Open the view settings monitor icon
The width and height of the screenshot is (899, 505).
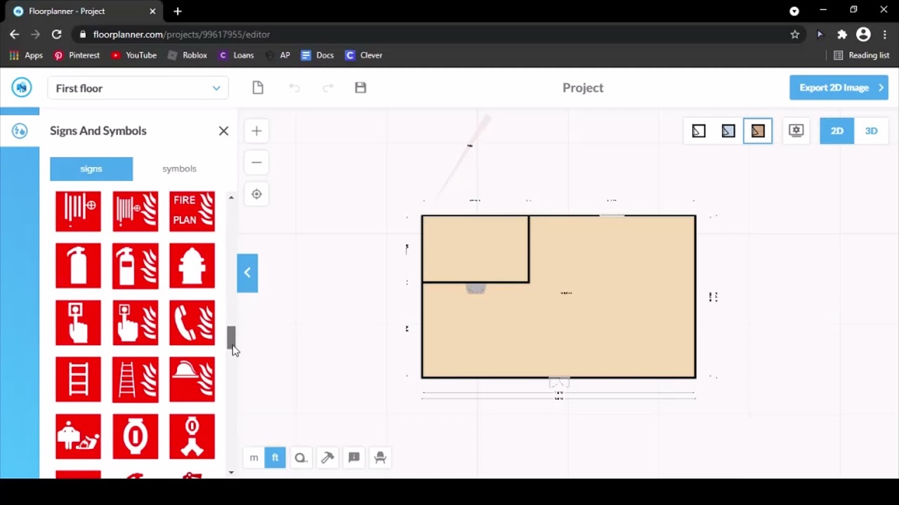[x=796, y=131]
